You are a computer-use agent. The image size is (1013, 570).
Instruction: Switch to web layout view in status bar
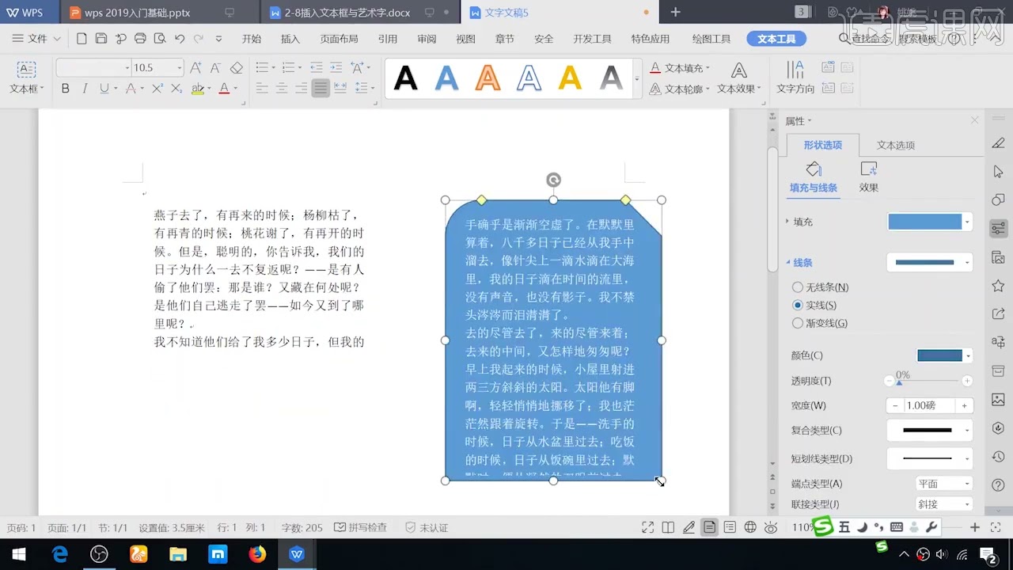coord(750,527)
